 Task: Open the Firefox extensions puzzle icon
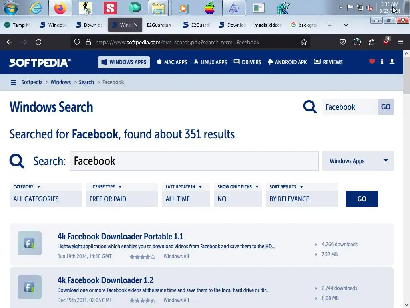pyautogui.click(x=372, y=42)
